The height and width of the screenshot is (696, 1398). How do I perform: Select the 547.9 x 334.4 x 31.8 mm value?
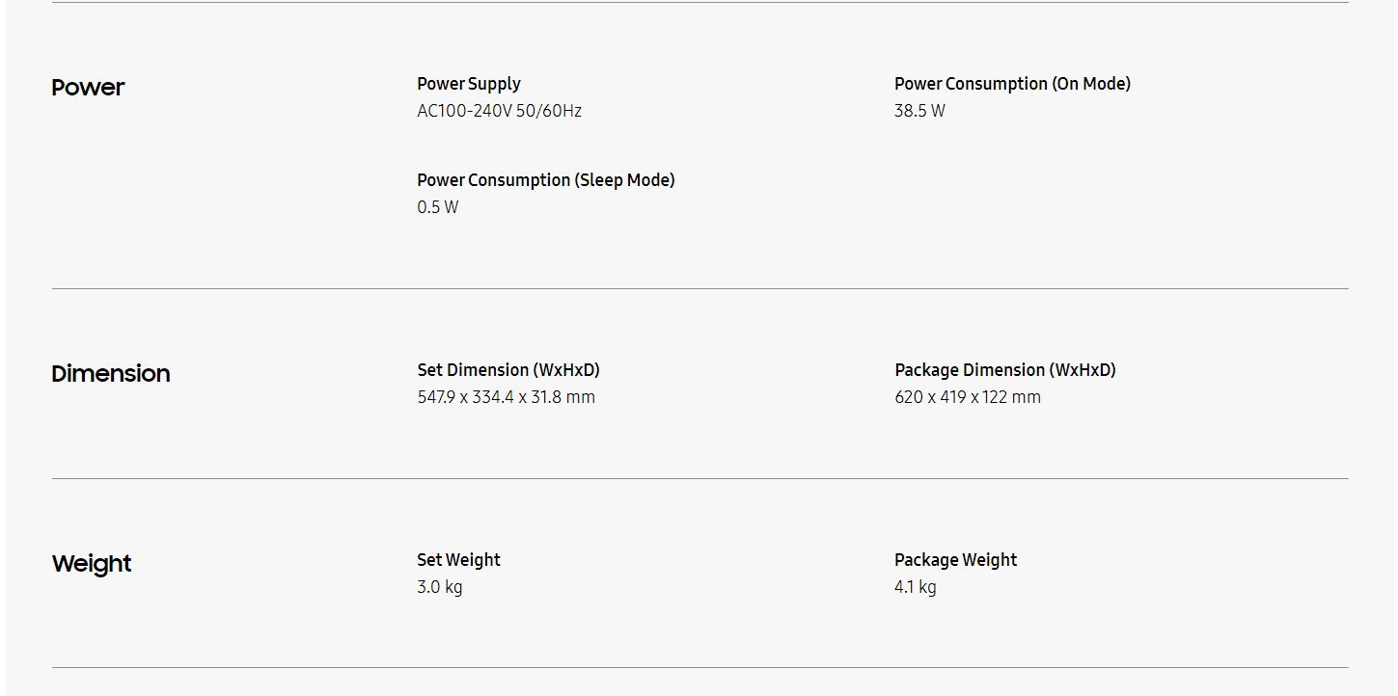(x=506, y=397)
